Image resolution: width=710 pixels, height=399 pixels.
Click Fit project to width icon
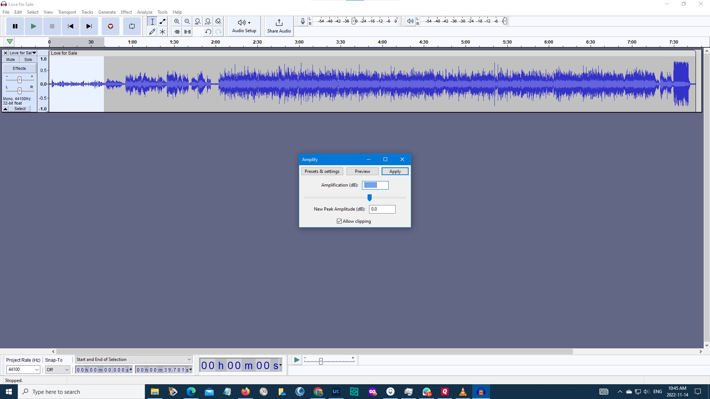pos(208,21)
